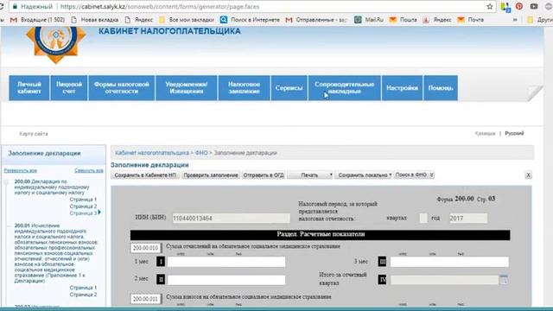Click the browser address bar URL
553x311 pixels.
pyautogui.click(x=160, y=6)
